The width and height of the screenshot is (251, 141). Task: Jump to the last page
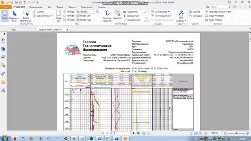138,133
